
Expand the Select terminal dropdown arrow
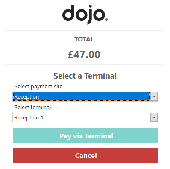pos(154,117)
